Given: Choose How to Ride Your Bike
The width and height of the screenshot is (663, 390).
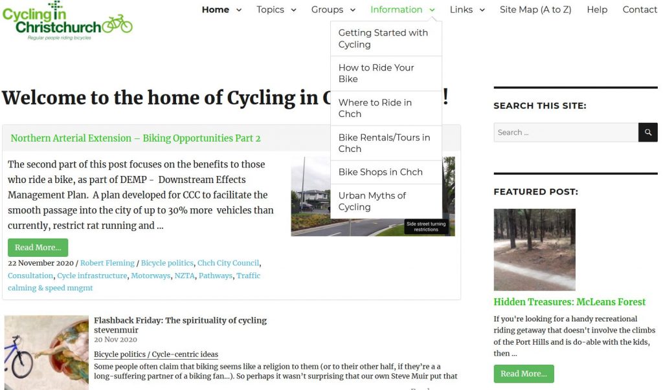Looking at the screenshot, I should (386, 74).
